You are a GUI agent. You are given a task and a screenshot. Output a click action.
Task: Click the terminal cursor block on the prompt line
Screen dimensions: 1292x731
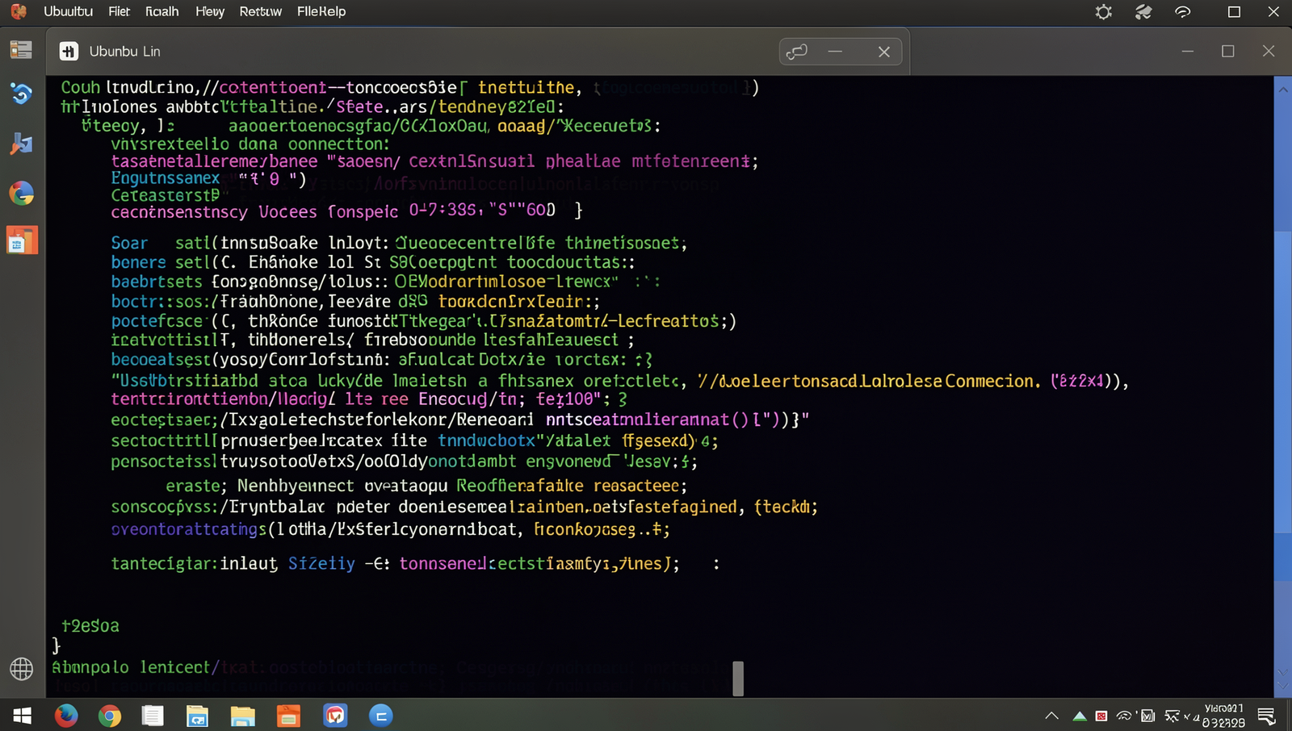click(x=738, y=678)
